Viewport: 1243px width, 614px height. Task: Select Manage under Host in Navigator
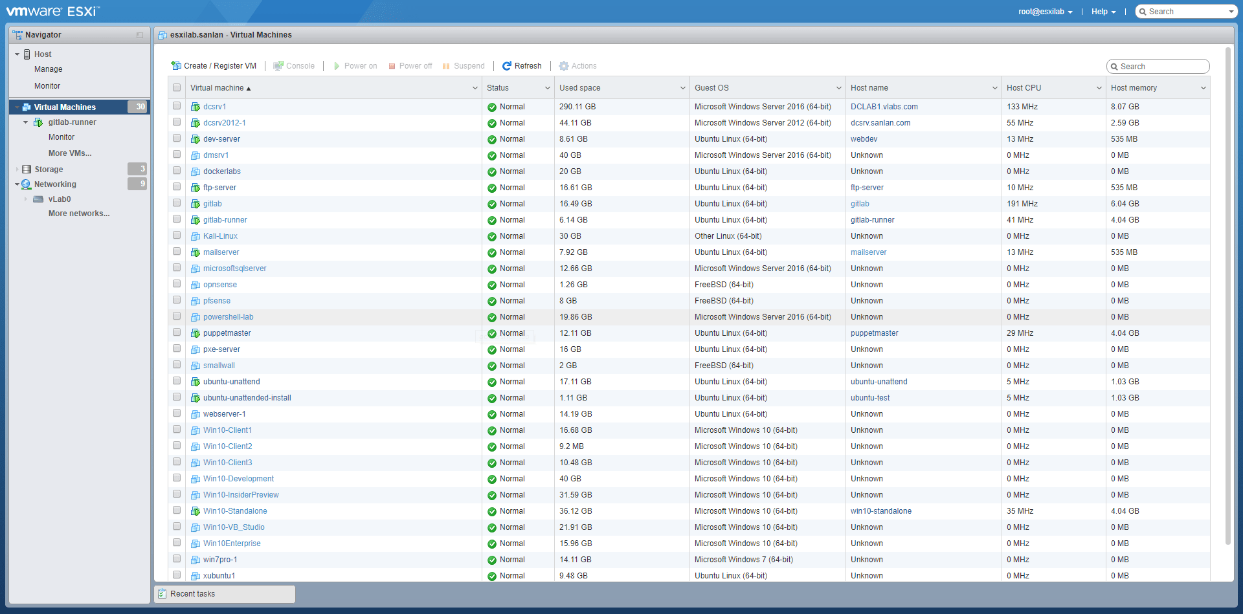pos(49,69)
